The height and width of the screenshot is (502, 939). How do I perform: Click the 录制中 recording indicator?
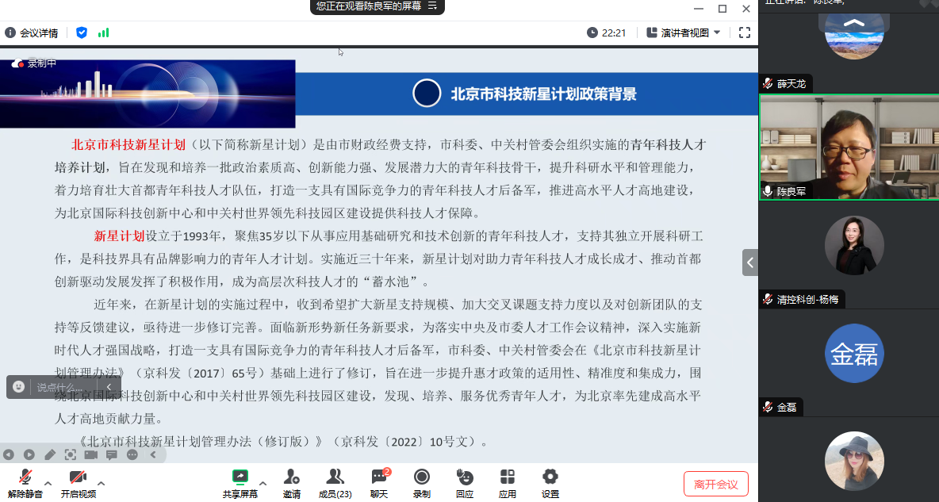click(34, 63)
